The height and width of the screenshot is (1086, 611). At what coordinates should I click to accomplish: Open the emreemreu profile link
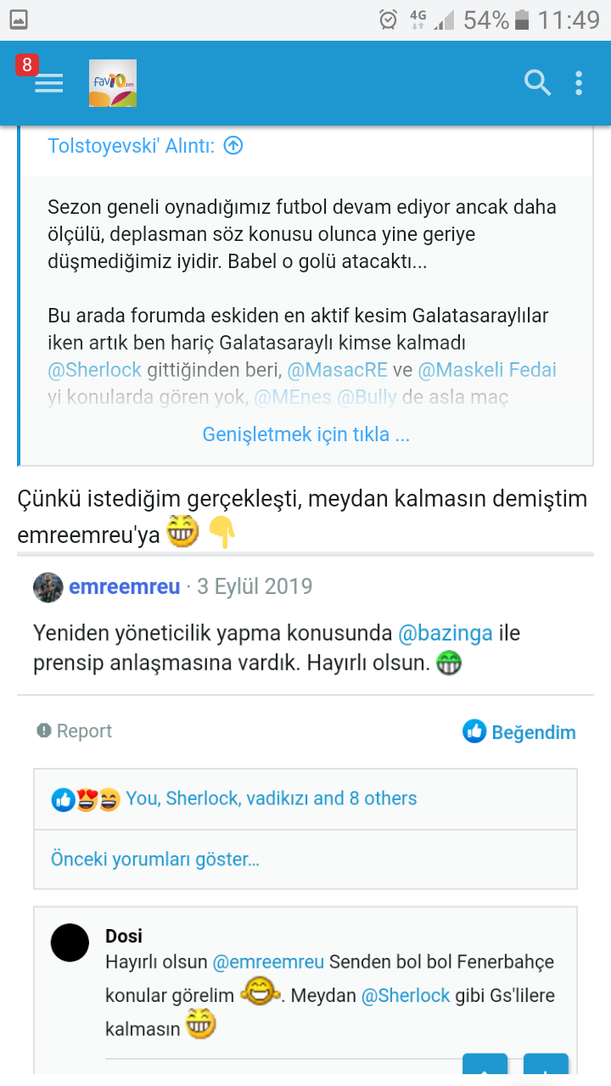(x=125, y=586)
